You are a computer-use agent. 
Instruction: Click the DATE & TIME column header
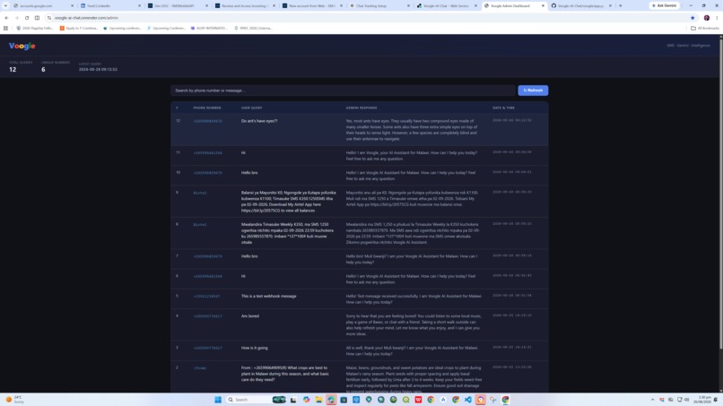pos(503,108)
